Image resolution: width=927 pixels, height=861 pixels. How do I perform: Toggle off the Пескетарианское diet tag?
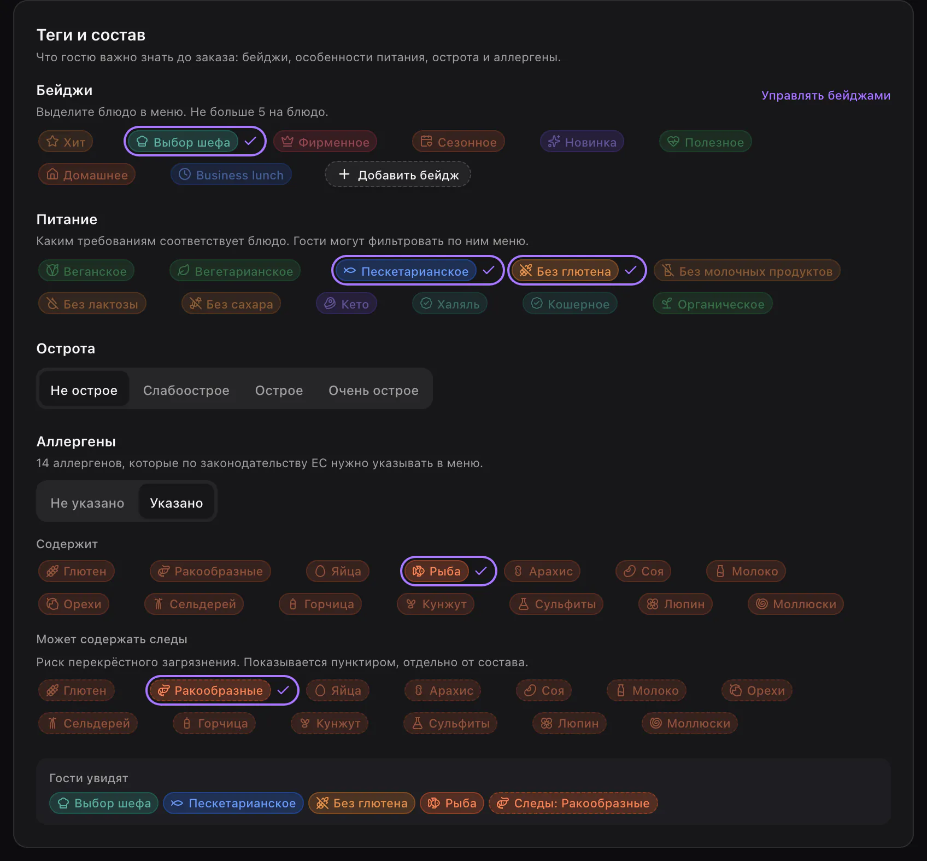coord(418,271)
